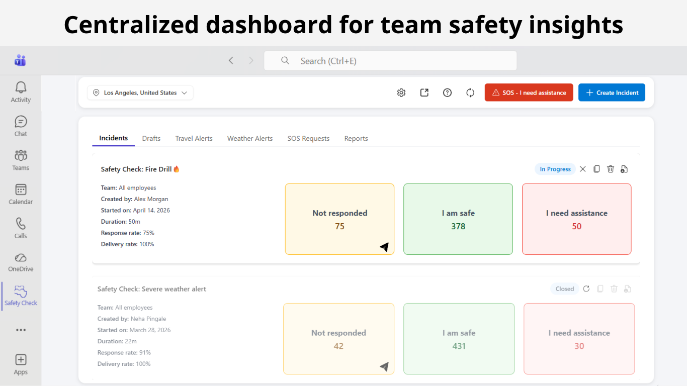Open the Drafts tab

(151, 138)
